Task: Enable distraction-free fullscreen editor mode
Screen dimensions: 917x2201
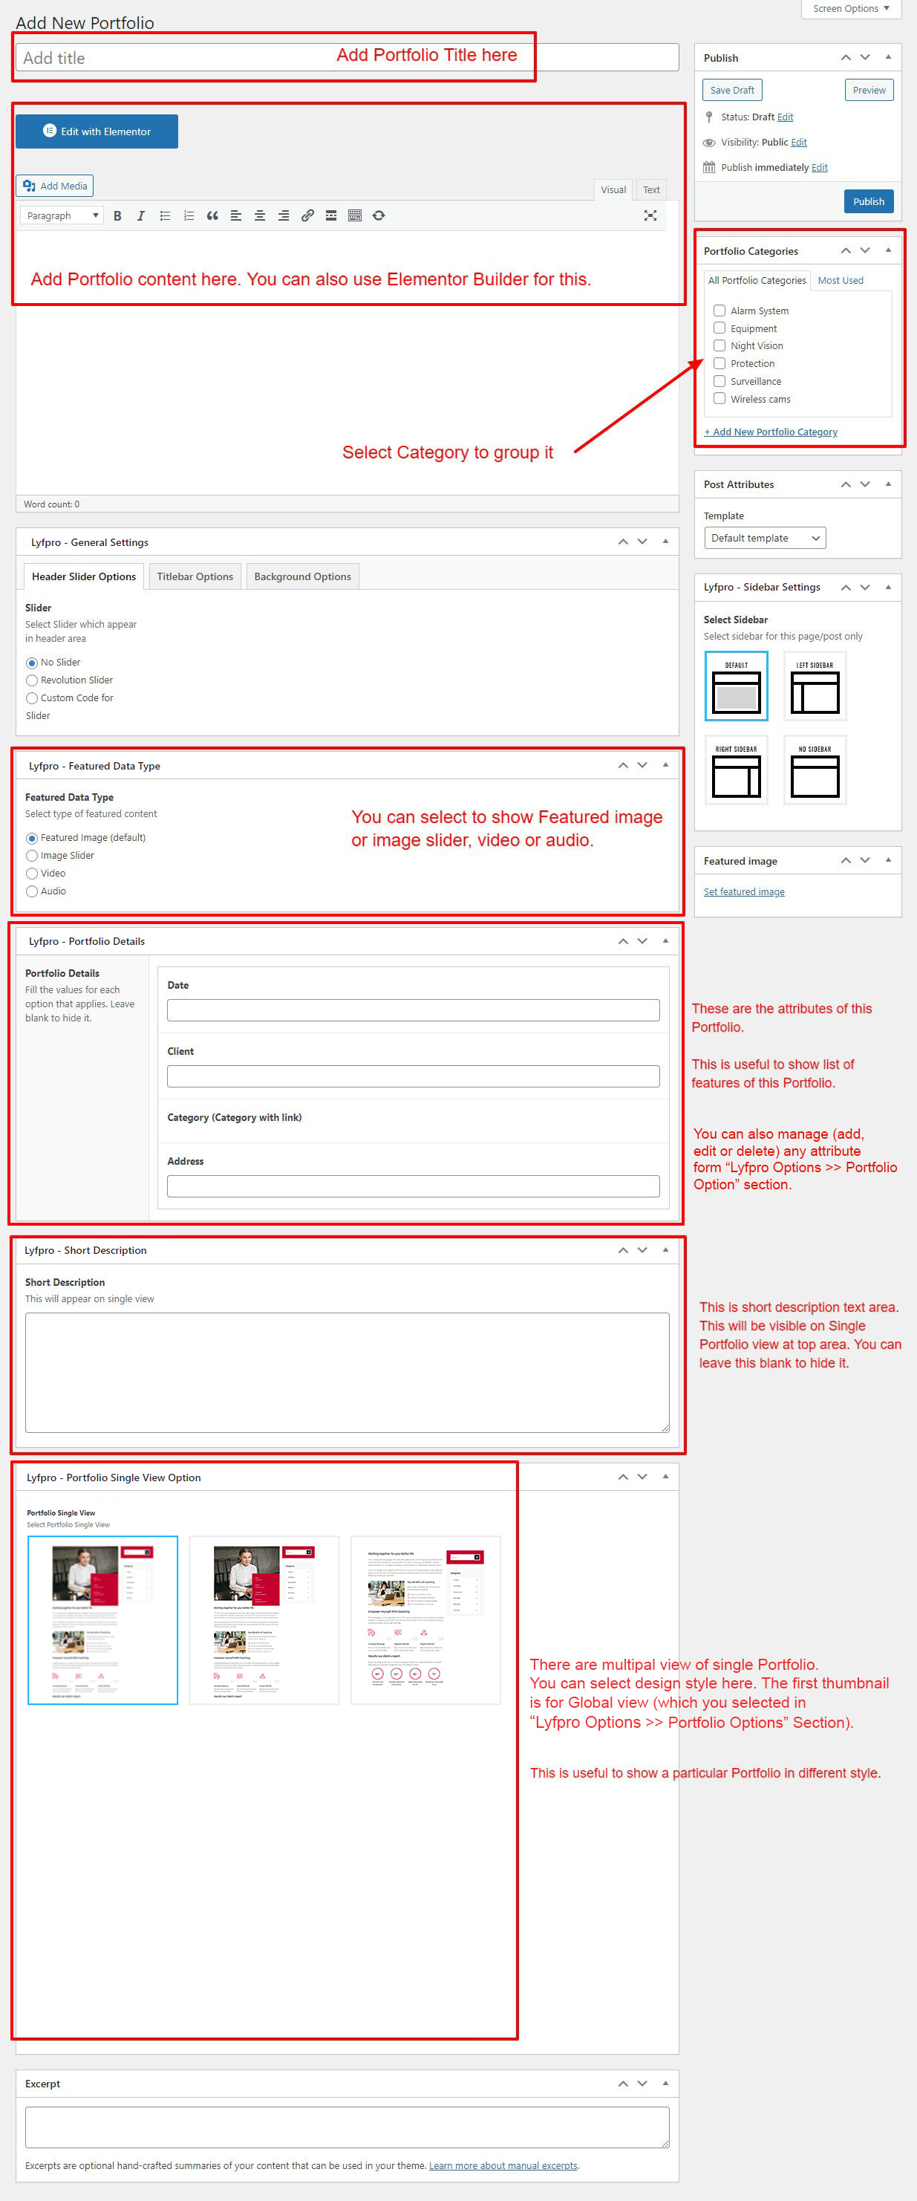Action: click(x=650, y=216)
